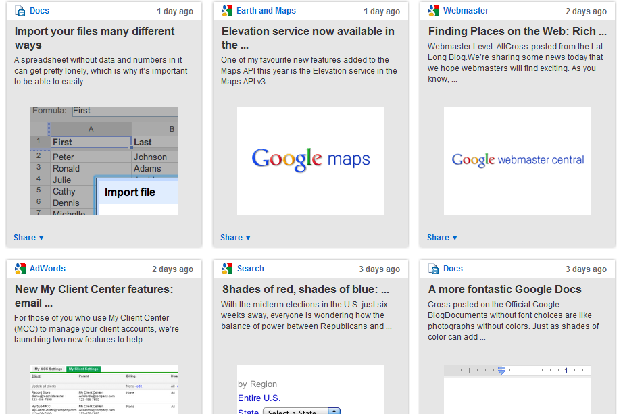Click the Google icon beside Search
623x414 pixels.
pyautogui.click(x=227, y=269)
